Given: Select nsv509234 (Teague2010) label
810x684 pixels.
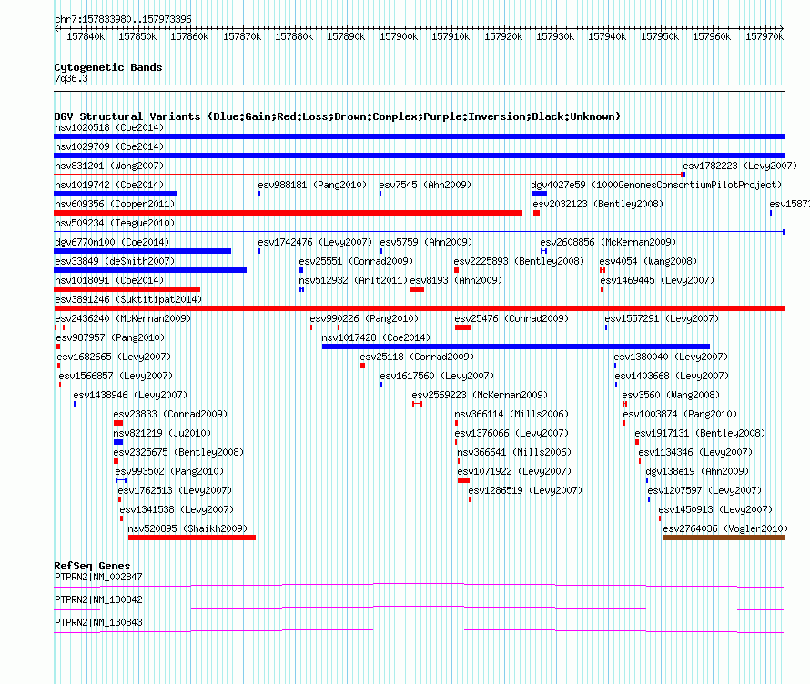Looking at the screenshot, I should (115, 223).
